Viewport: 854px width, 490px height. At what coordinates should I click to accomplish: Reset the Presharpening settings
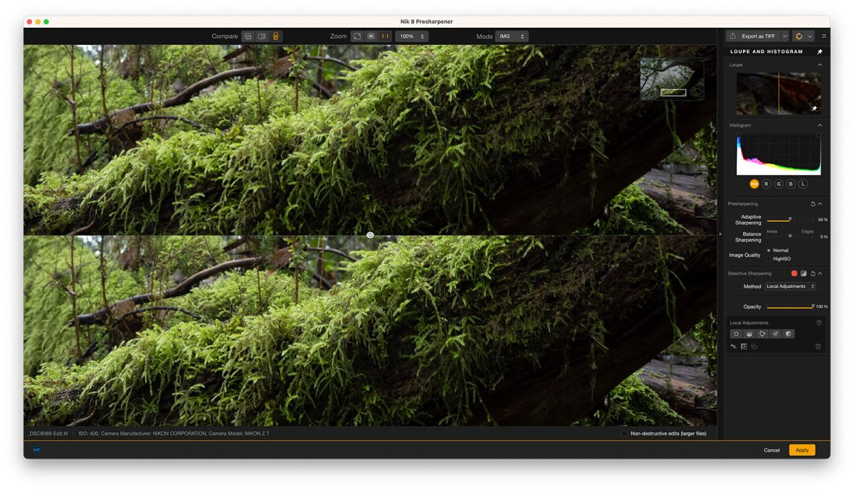point(813,204)
